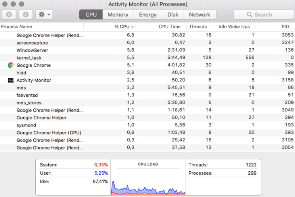Sort by the Idle Wake Ups column

click(234, 27)
